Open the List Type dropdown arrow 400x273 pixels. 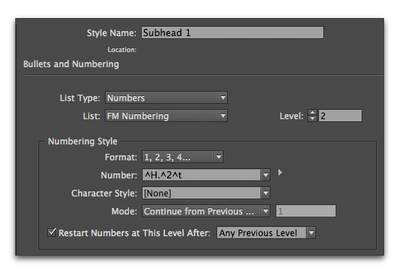pyautogui.click(x=223, y=97)
